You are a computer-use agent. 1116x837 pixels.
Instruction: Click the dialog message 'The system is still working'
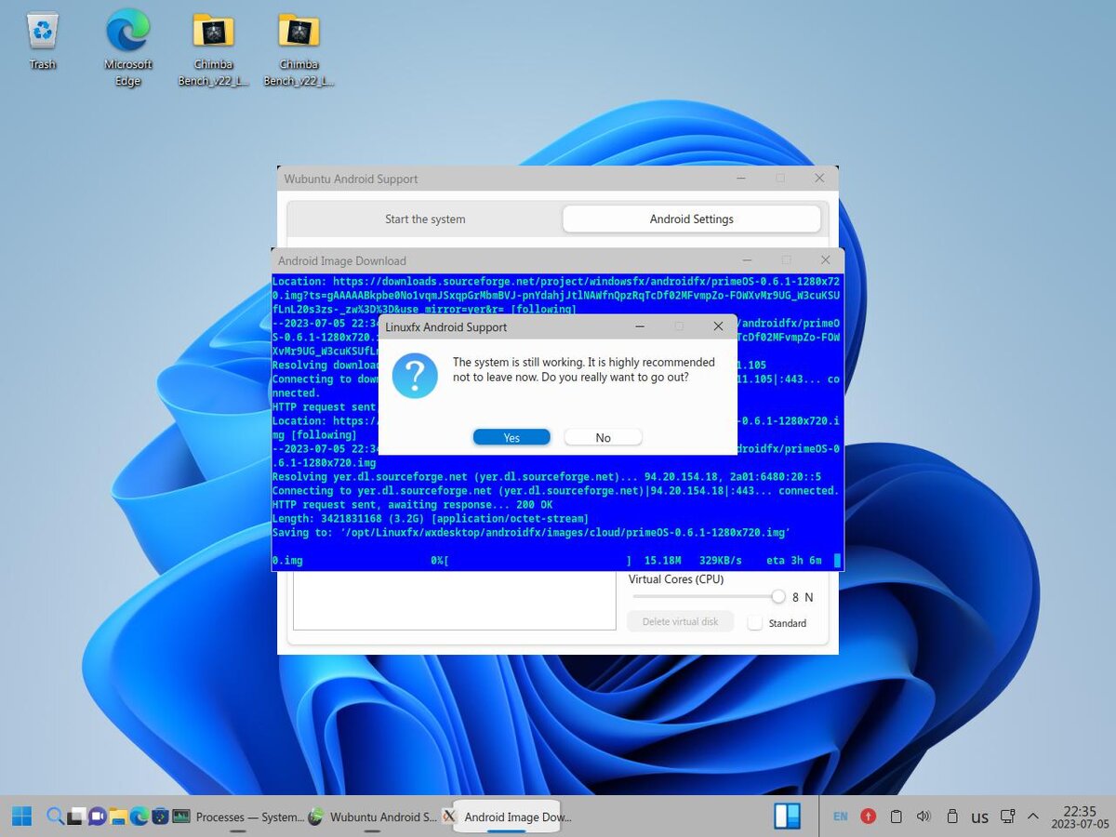(x=583, y=369)
